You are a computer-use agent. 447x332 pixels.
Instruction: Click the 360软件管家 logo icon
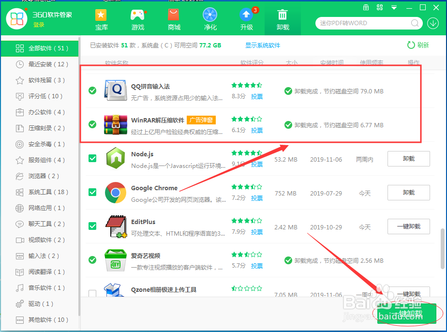[17, 18]
